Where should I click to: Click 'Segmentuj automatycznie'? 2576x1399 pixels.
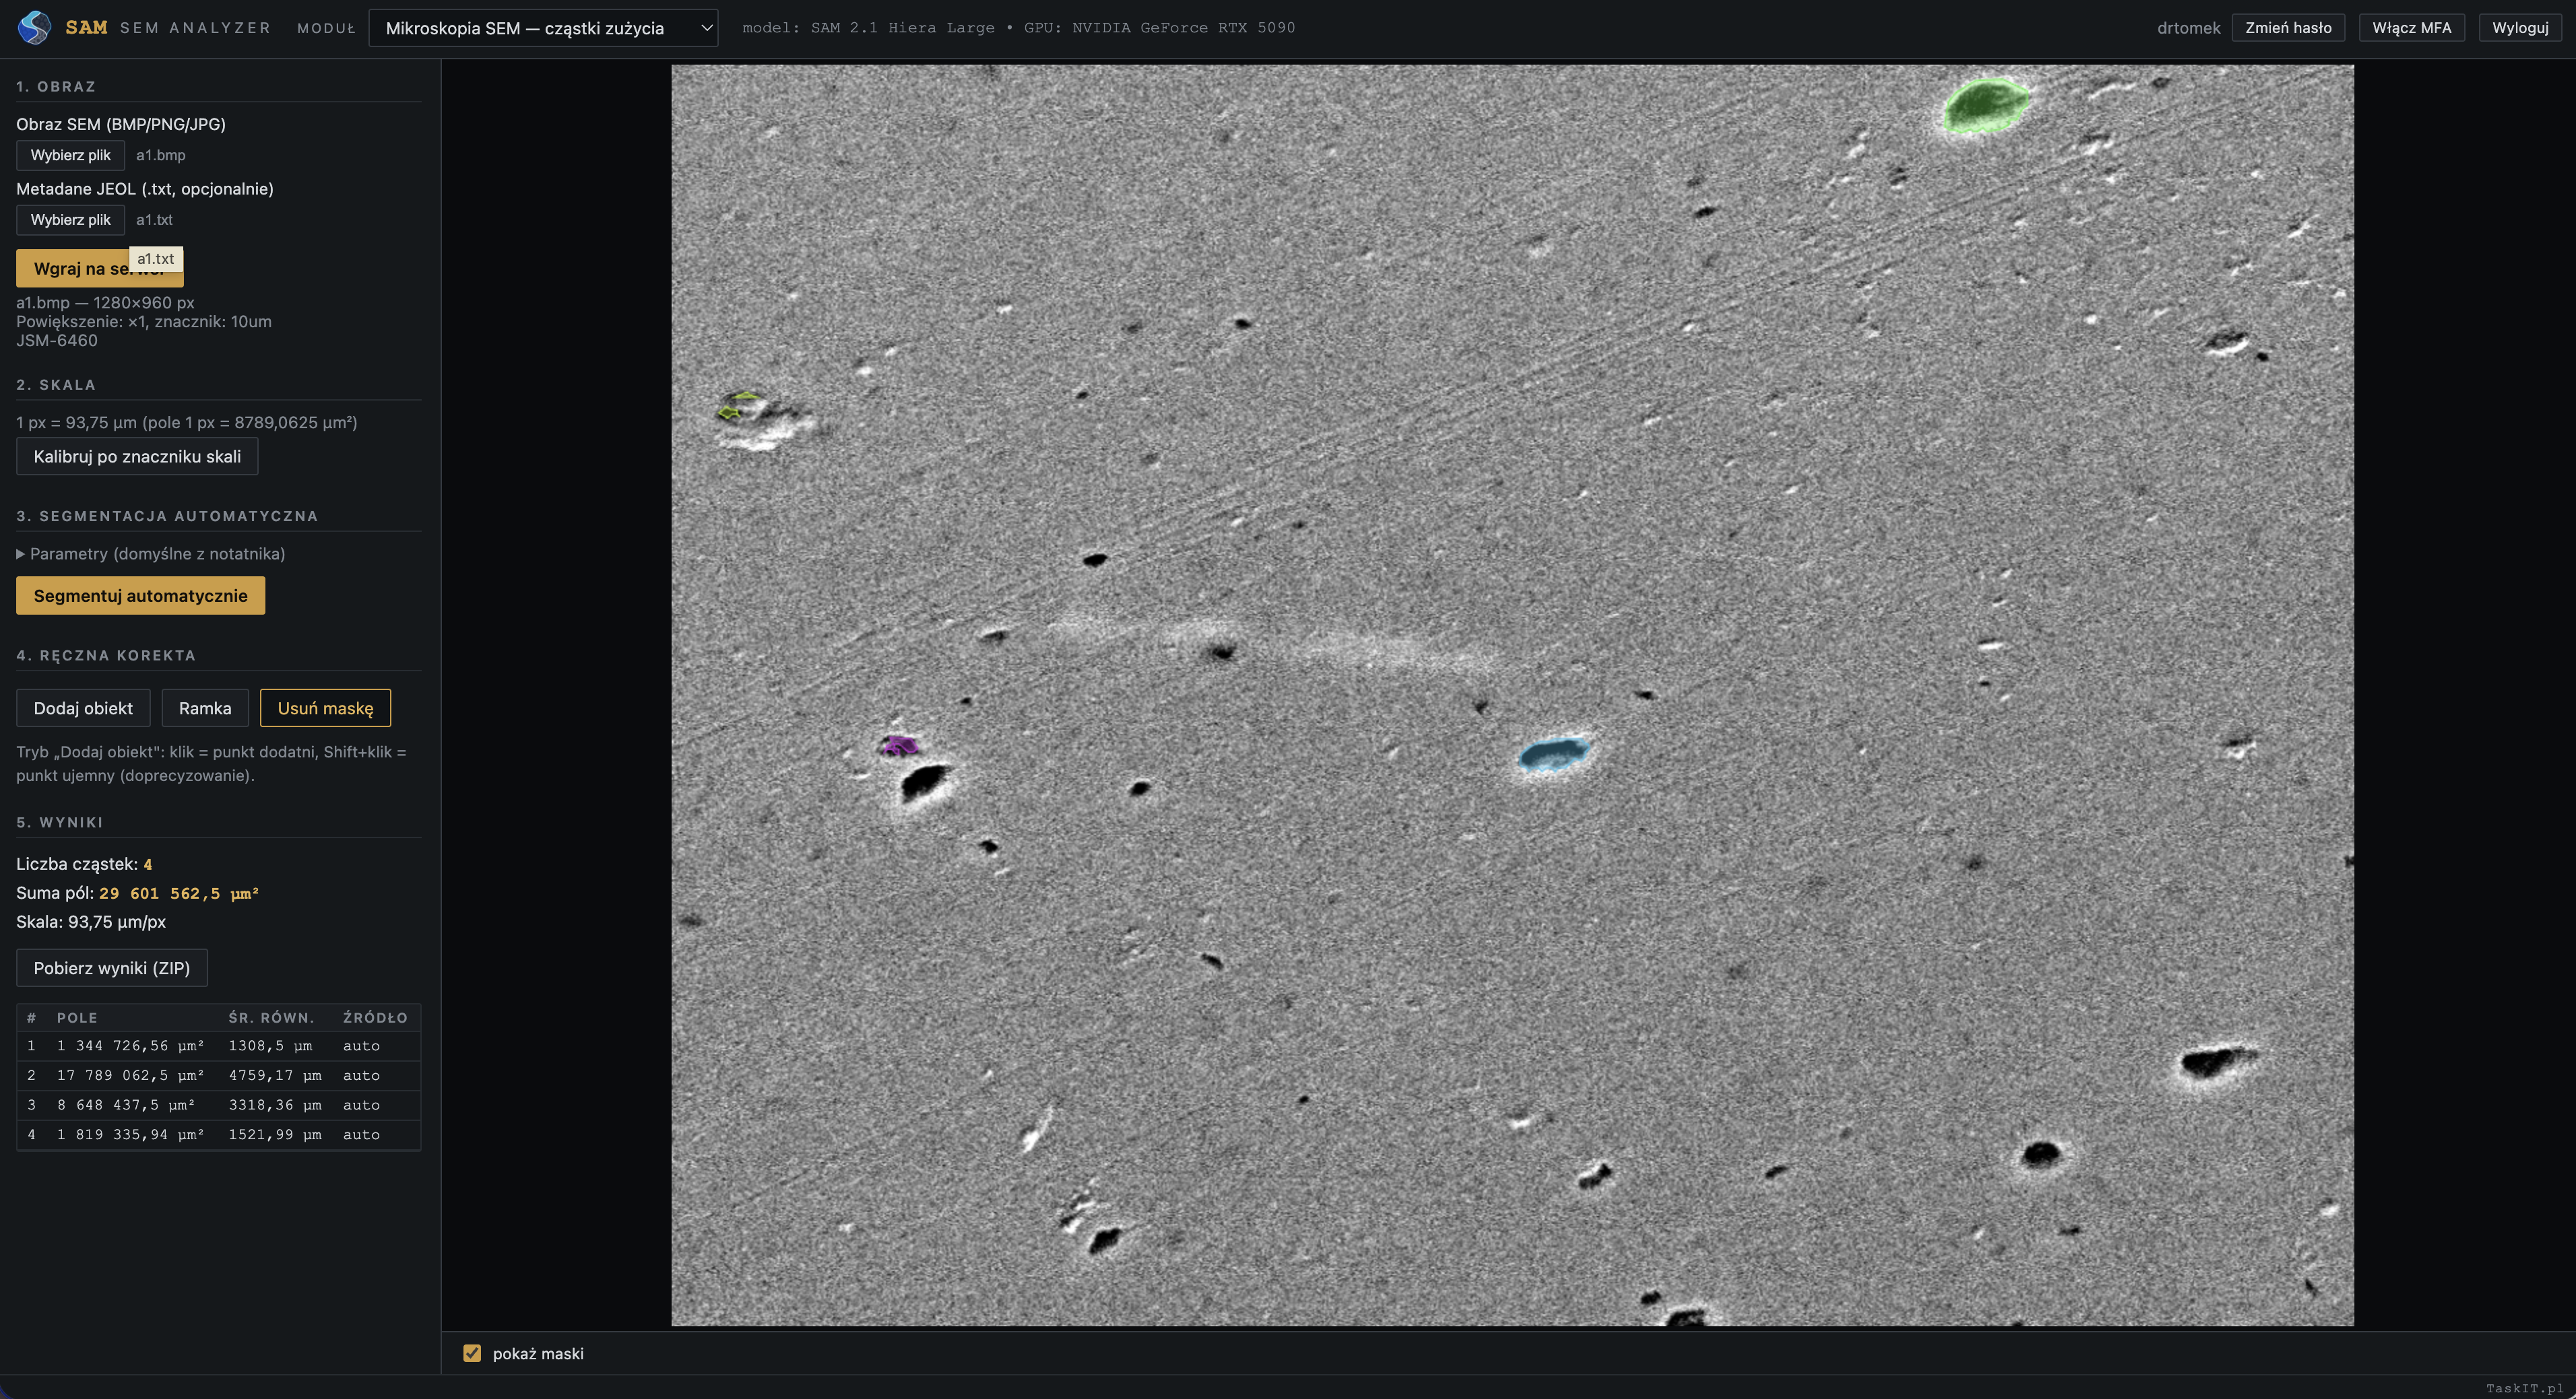point(140,596)
